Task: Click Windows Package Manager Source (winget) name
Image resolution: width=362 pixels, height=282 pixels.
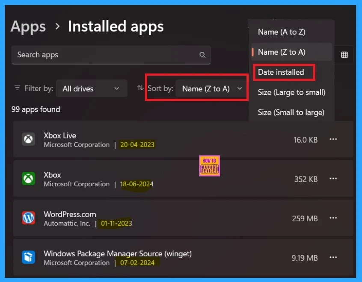Action: [118, 254]
